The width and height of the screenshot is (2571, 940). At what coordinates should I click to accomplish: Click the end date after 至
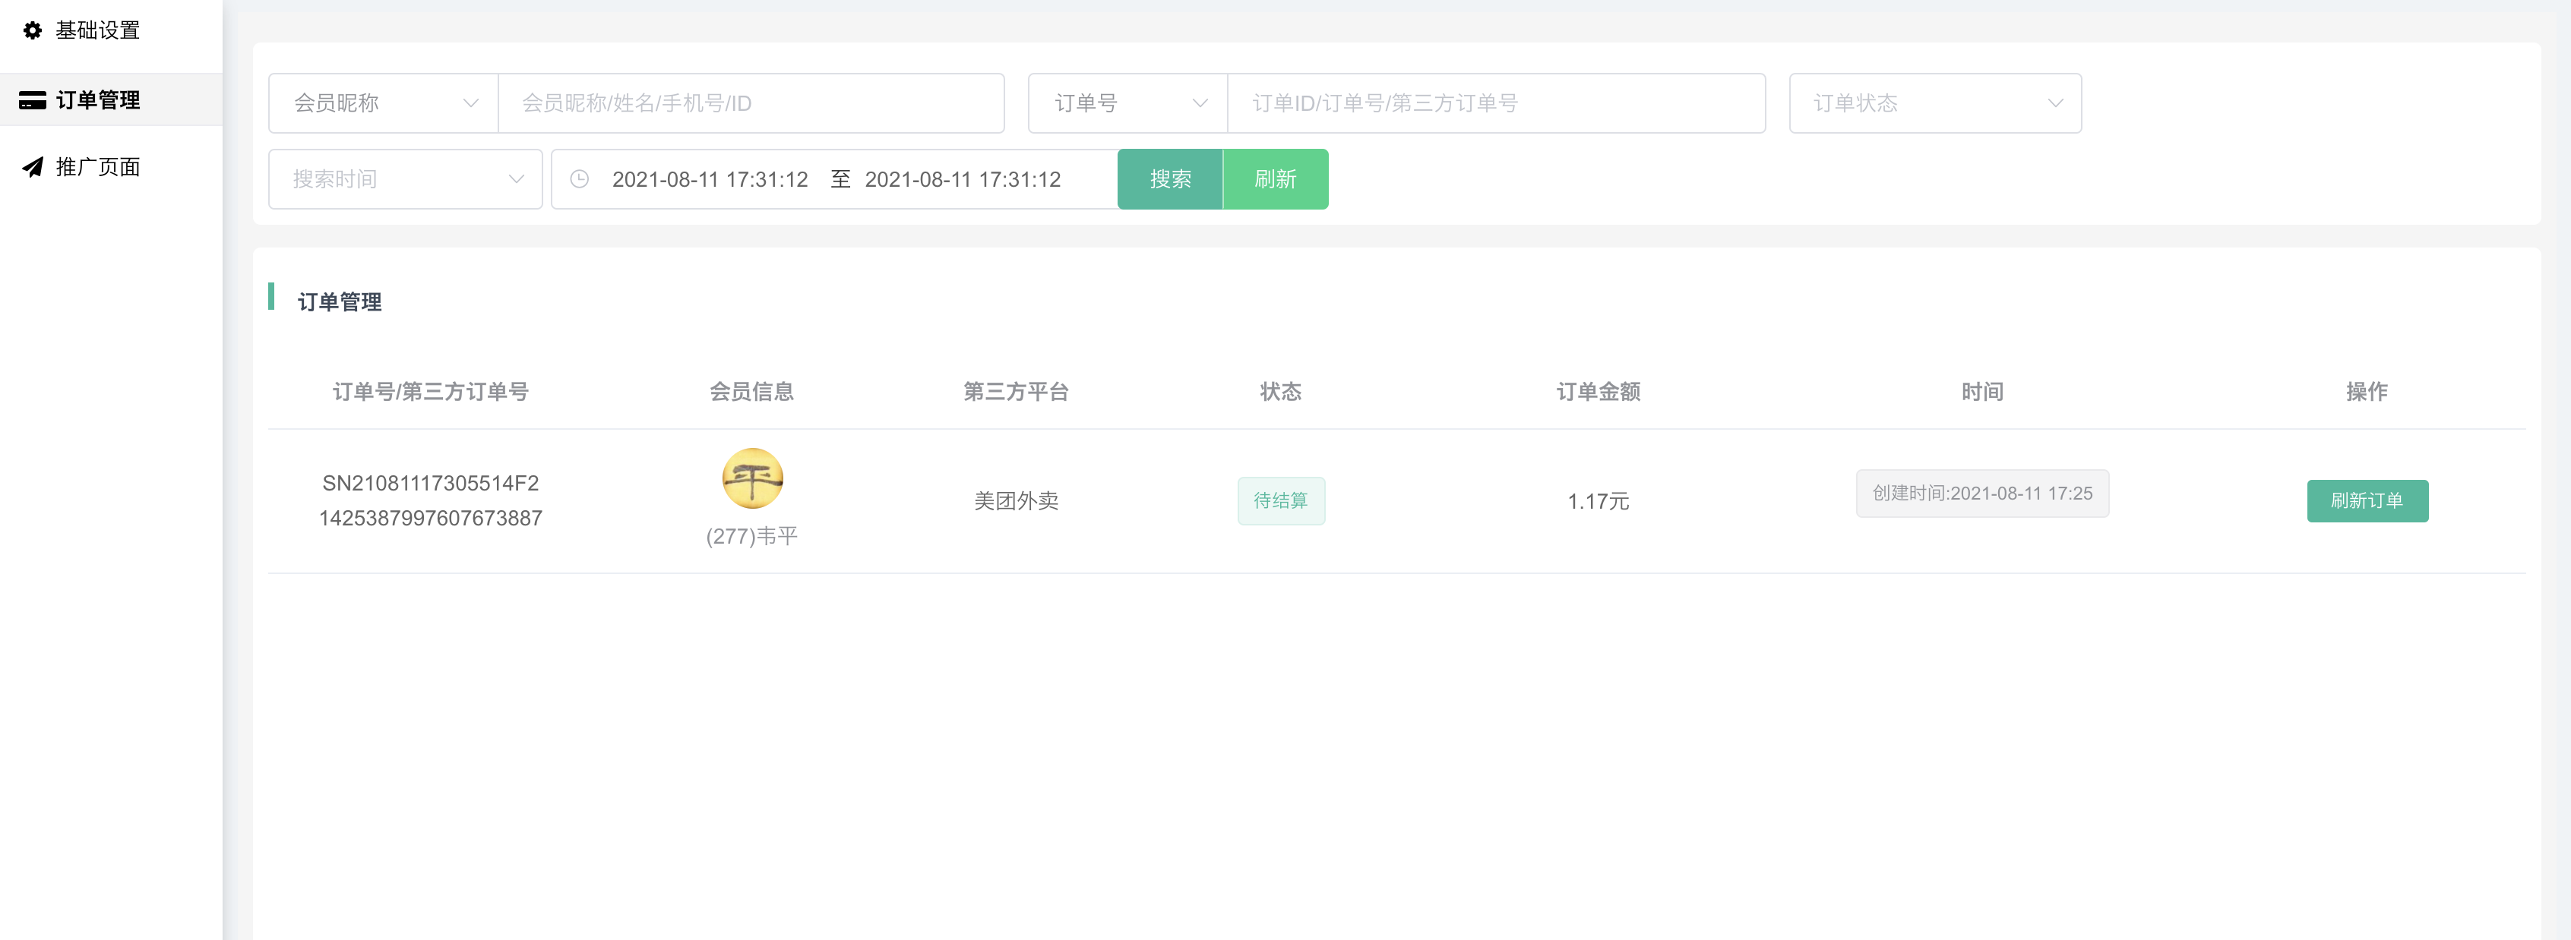click(962, 180)
